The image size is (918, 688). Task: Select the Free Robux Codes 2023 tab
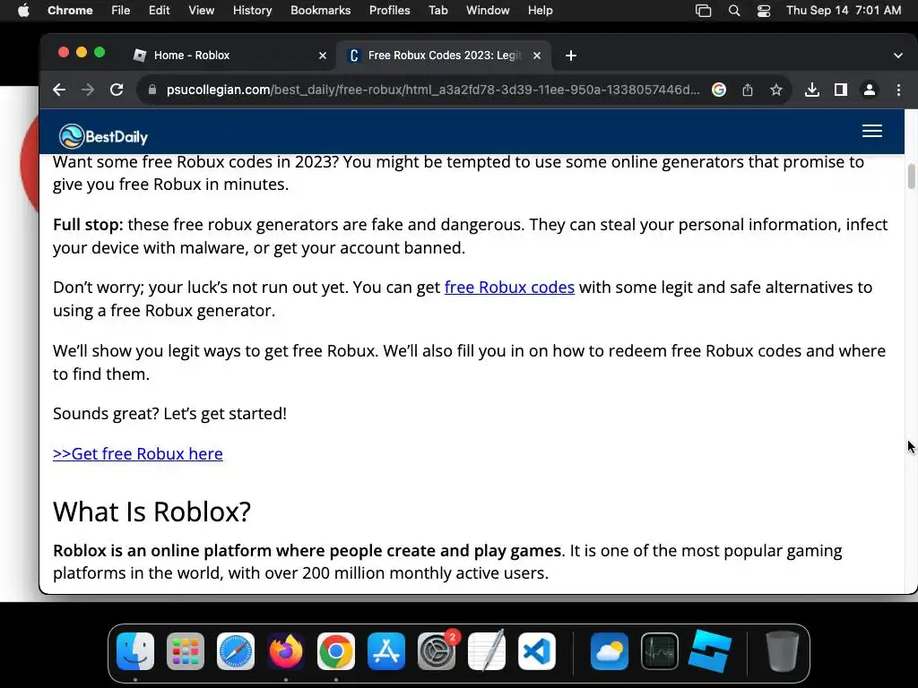[445, 56]
